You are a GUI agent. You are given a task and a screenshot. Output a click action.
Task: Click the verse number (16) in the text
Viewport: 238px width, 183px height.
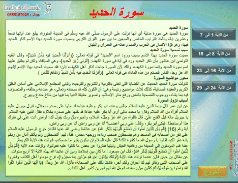[172, 129]
